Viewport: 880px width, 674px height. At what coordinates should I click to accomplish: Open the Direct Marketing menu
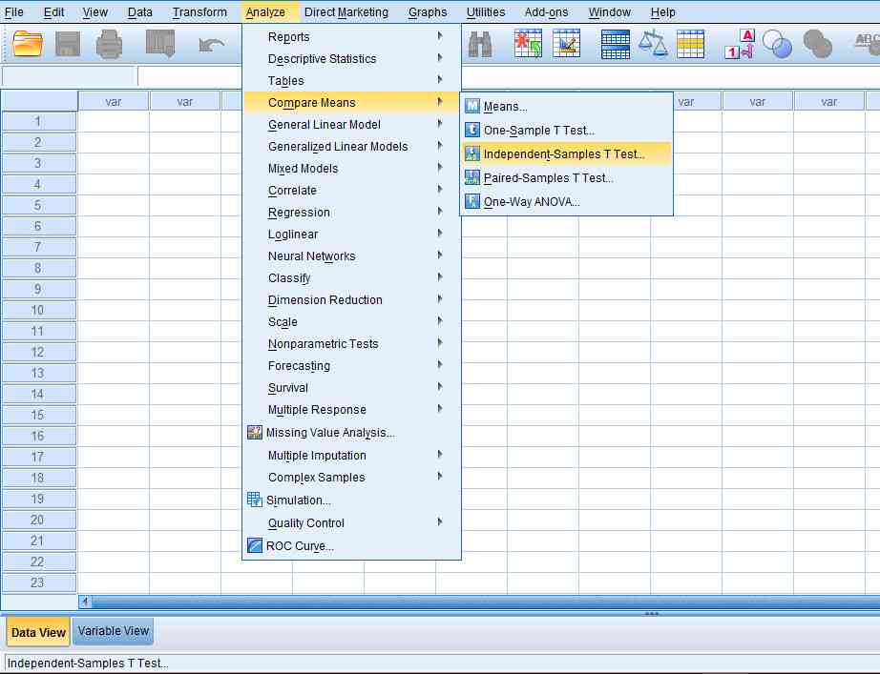coord(346,11)
